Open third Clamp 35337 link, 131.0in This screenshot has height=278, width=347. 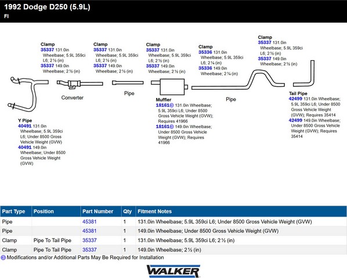153,50
